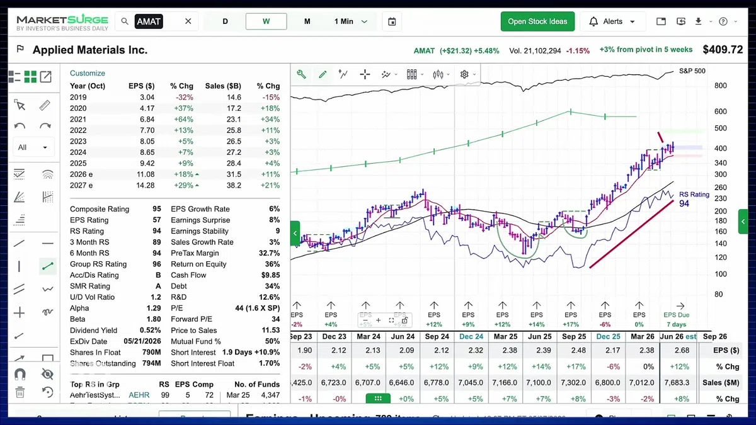This screenshot has width=756, height=425.
Task: Switch to the D daily timeframe
Action: click(x=226, y=21)
